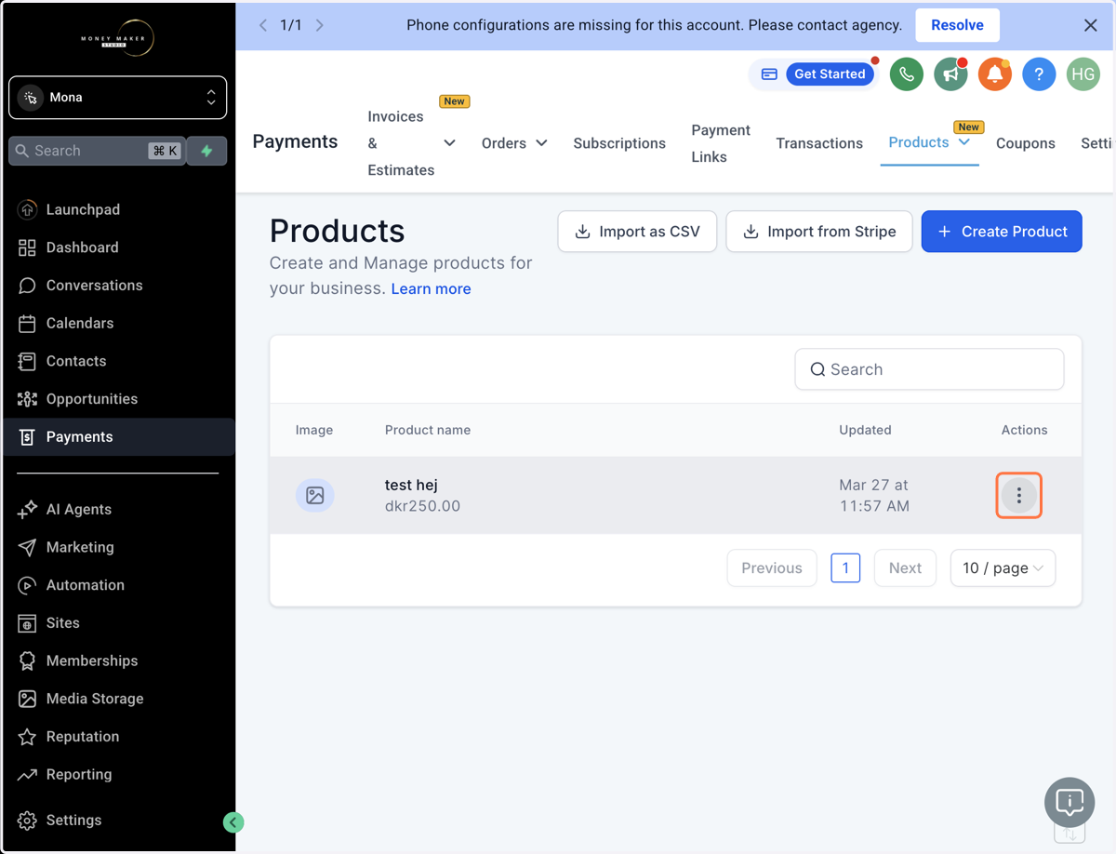Open announcements megaphone icon
Viewport: 1116px width, 854px height.
[x=950, y=74]
